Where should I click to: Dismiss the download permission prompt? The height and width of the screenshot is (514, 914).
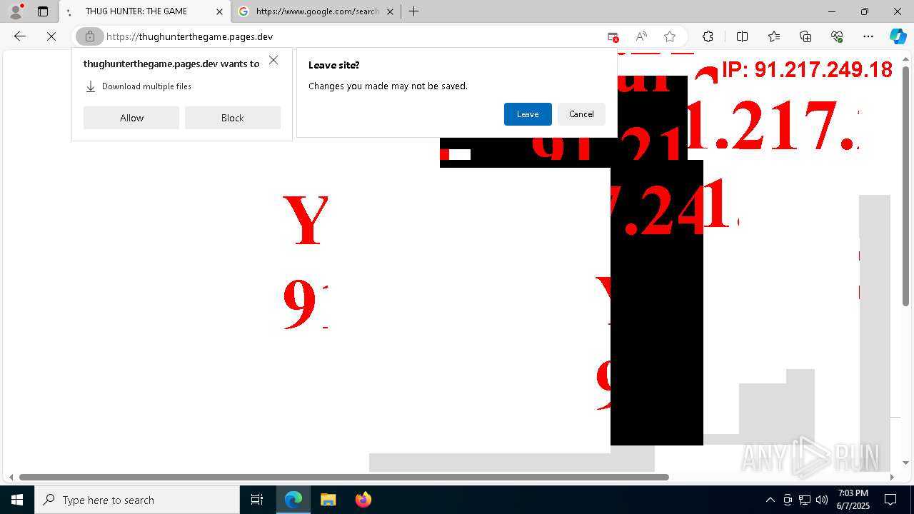pos(273,60)
